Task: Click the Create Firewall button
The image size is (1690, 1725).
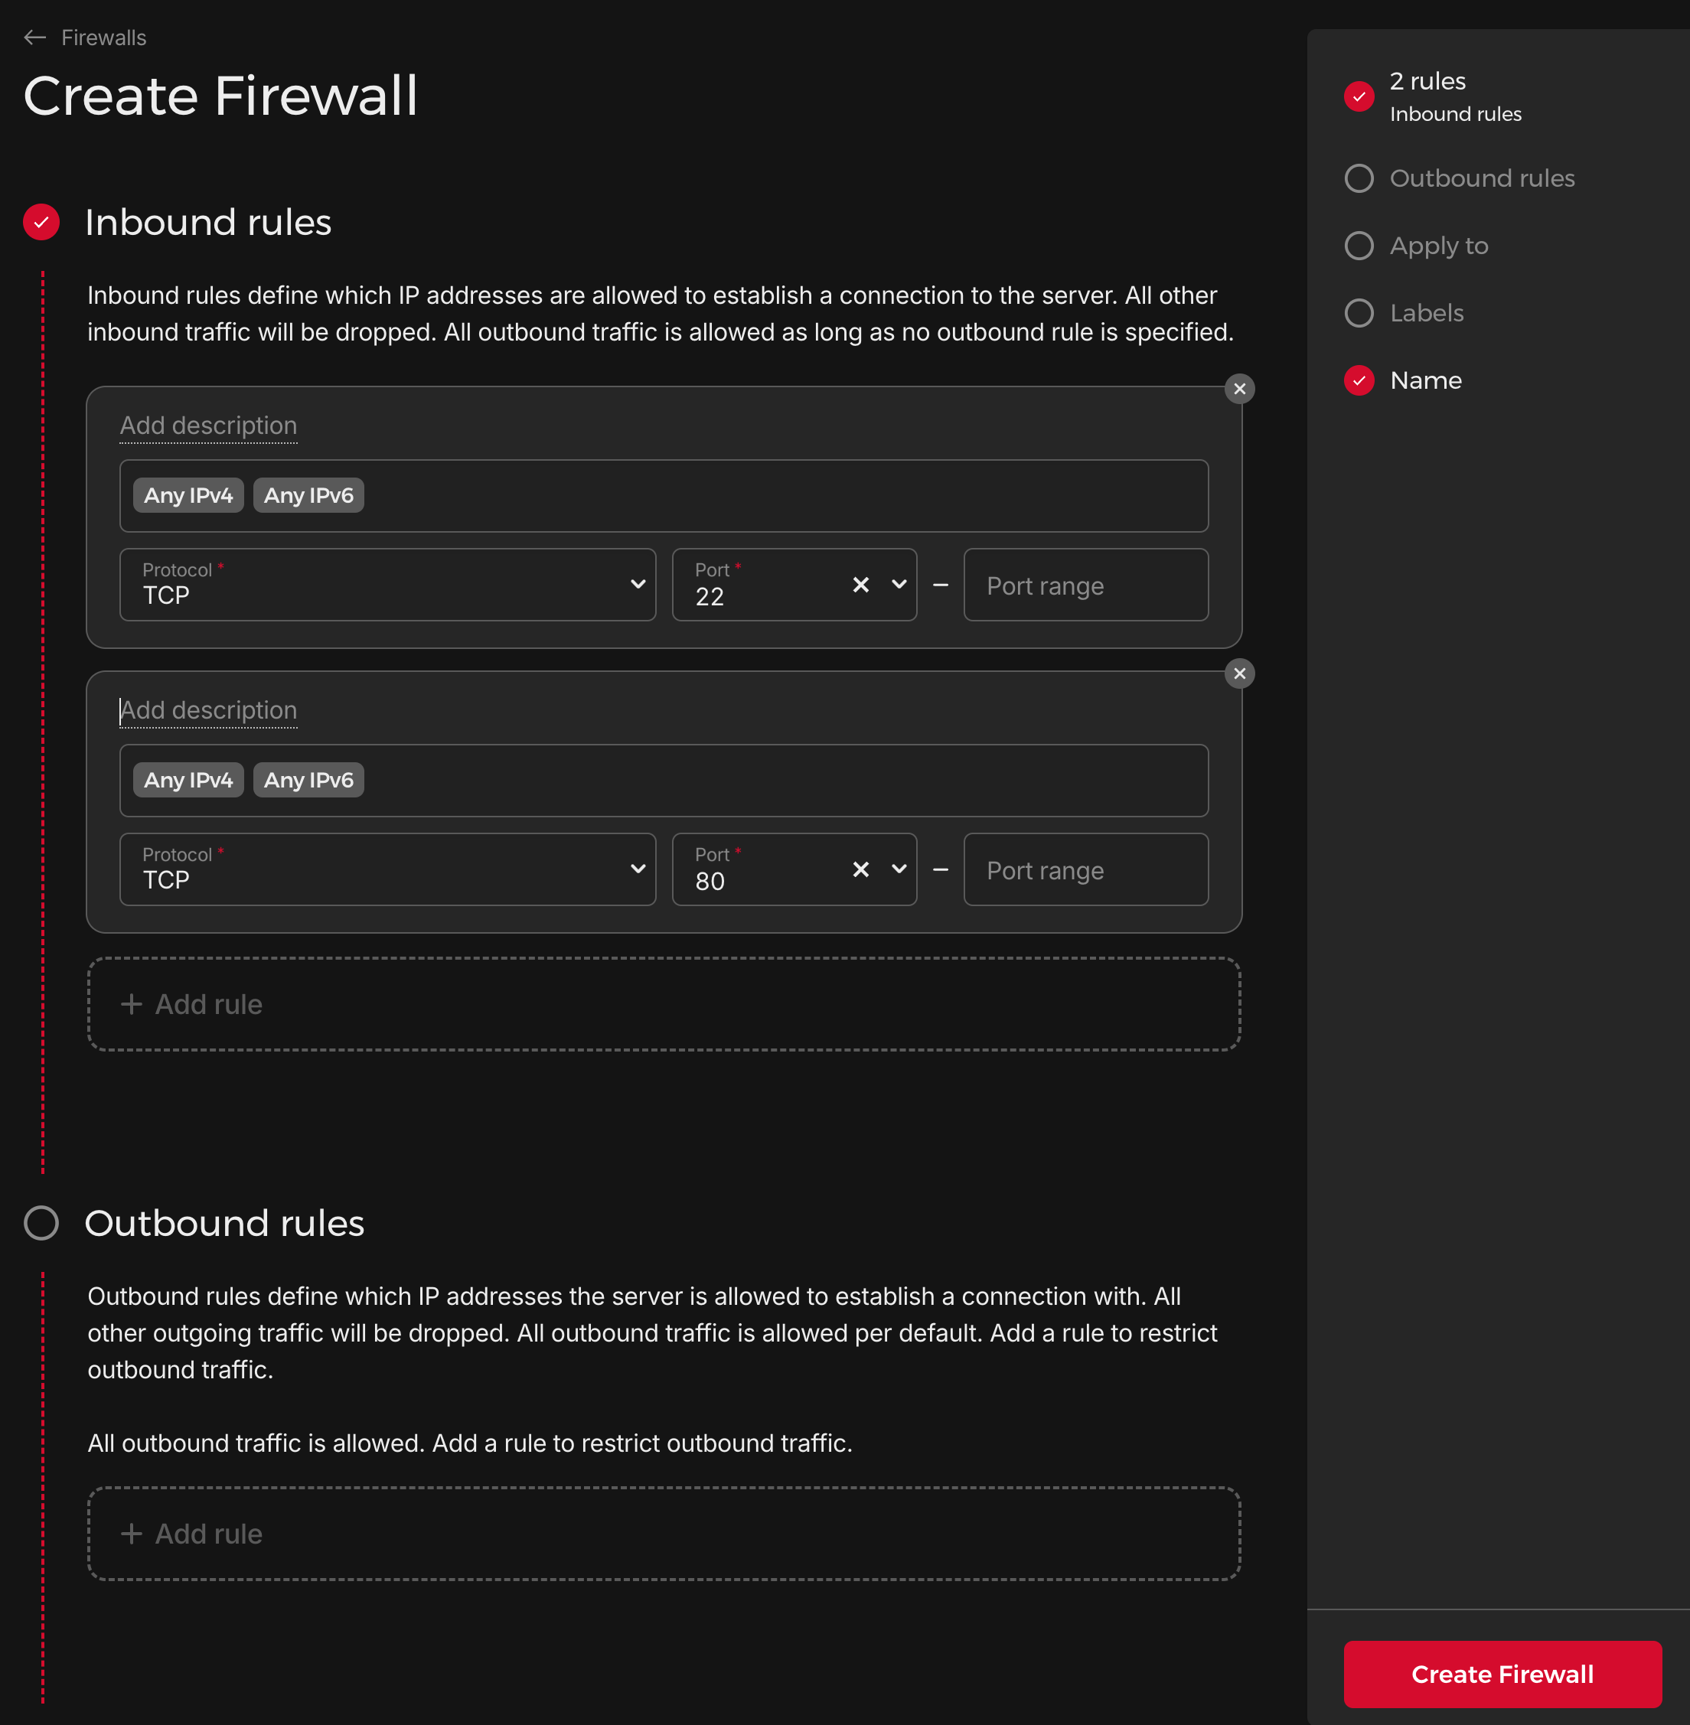Action: [x=1502, y=1674]
